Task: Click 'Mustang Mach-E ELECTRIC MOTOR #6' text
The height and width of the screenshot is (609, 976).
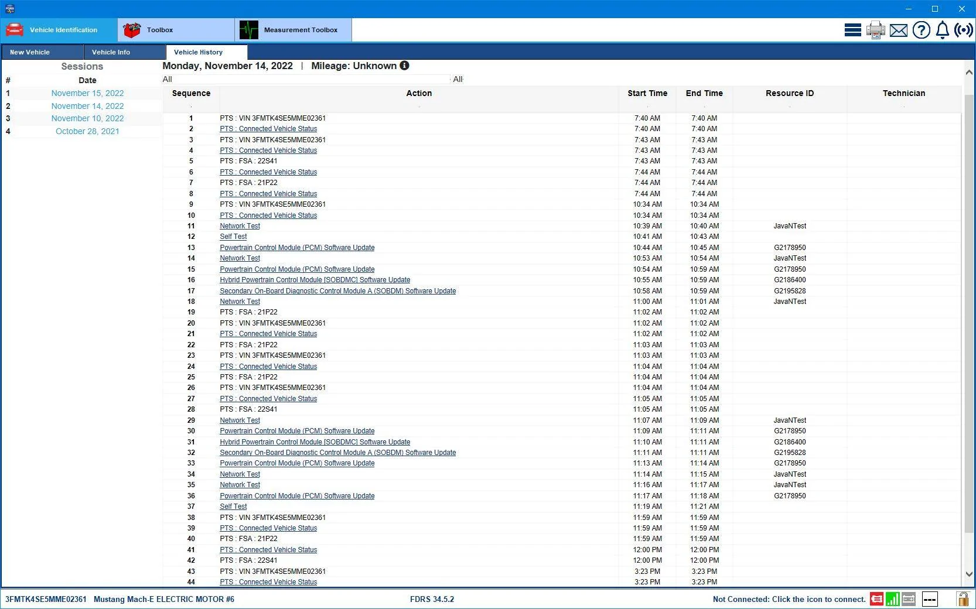Action: 164,599
